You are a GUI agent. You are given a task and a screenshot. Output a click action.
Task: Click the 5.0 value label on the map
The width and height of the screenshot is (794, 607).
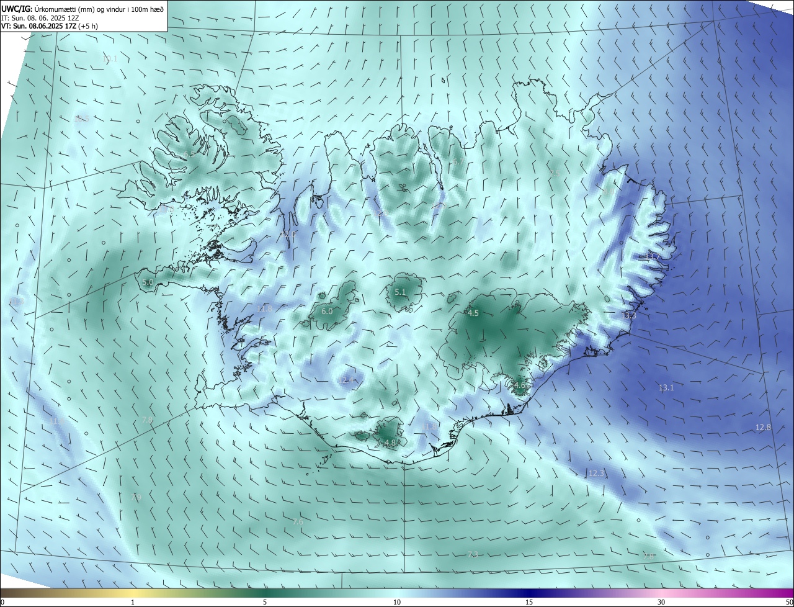point(148,282)
